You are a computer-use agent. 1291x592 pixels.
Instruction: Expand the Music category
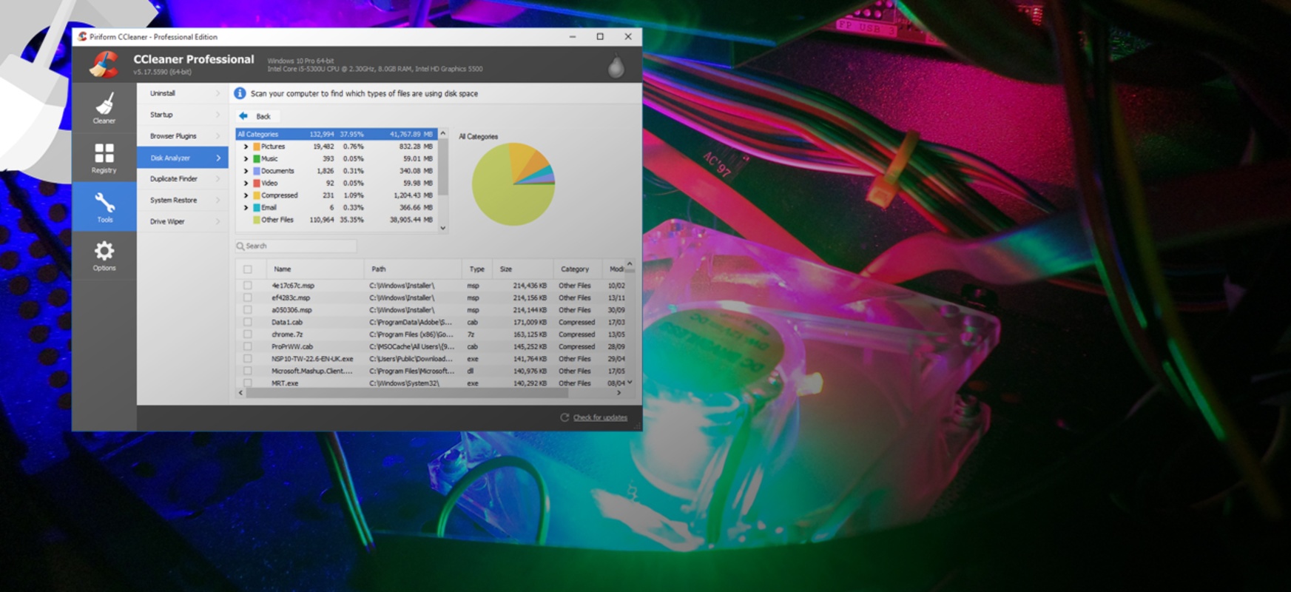pos(246,158)
